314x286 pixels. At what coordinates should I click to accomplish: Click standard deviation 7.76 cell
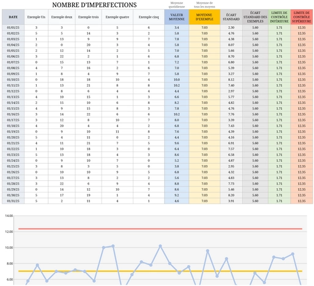231,114
